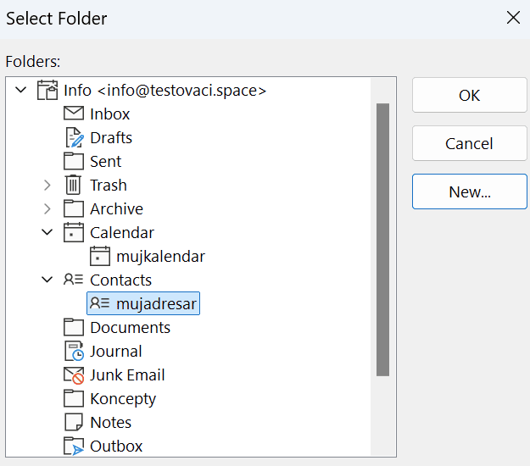Expand the Archive folder
The image size is (530, 466).
(x=47, y=208)
